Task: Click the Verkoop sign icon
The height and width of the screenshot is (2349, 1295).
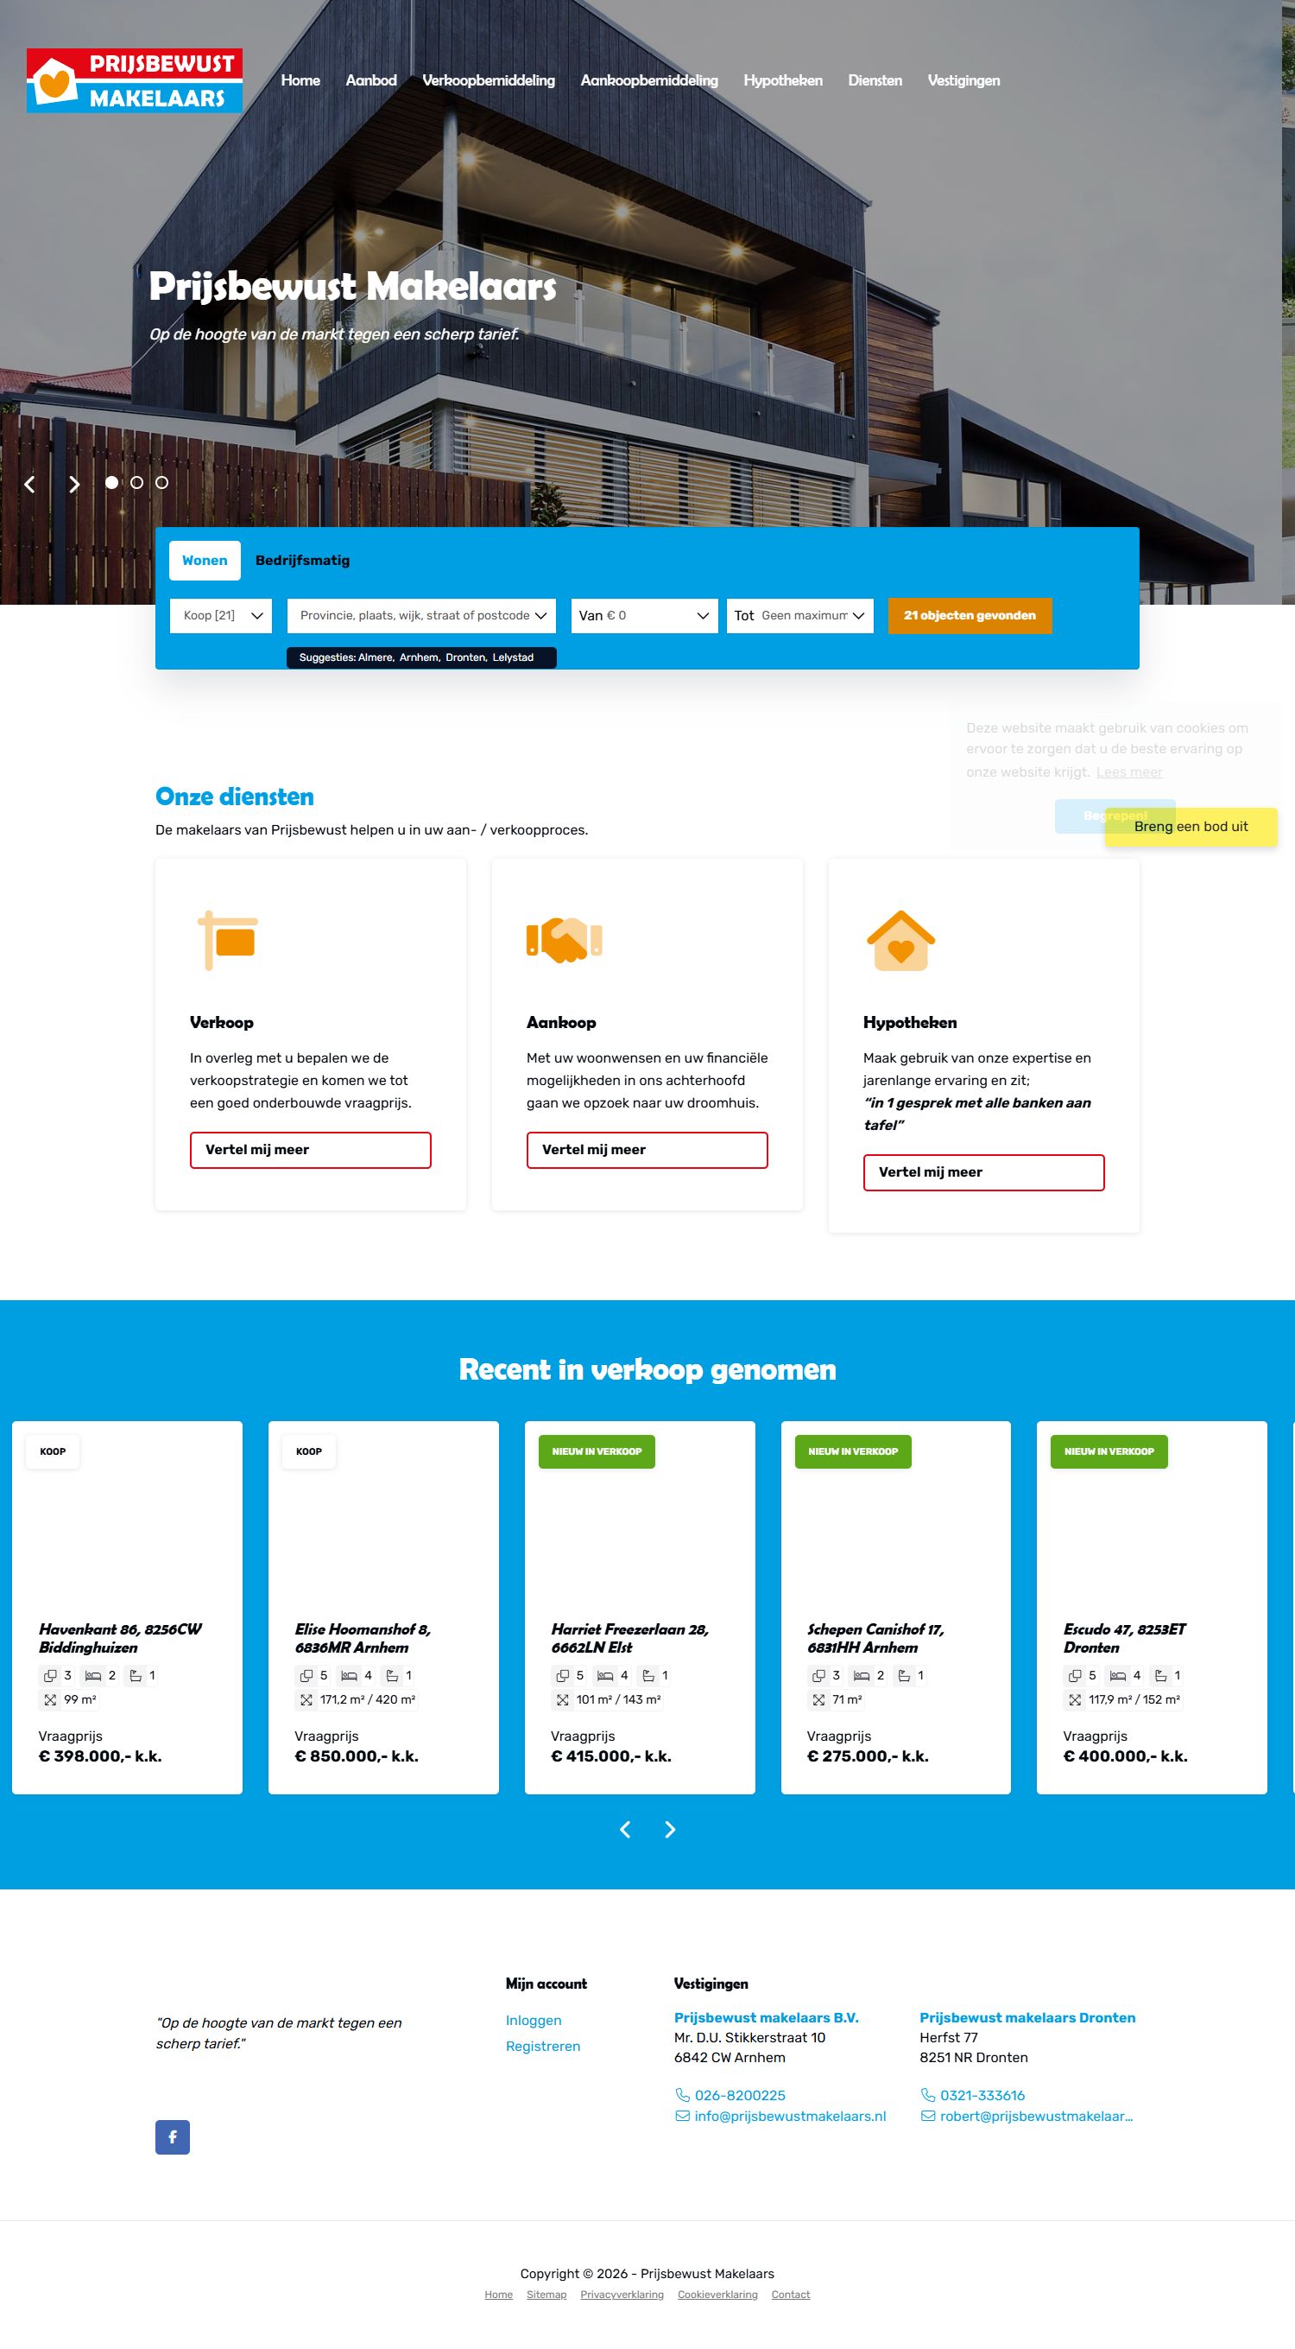Action: (x=228, y=940)
